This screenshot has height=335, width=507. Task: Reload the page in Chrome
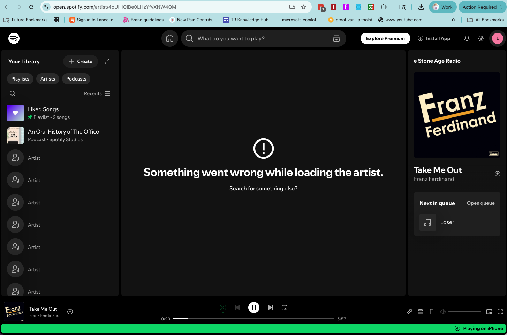pos(31,7)
